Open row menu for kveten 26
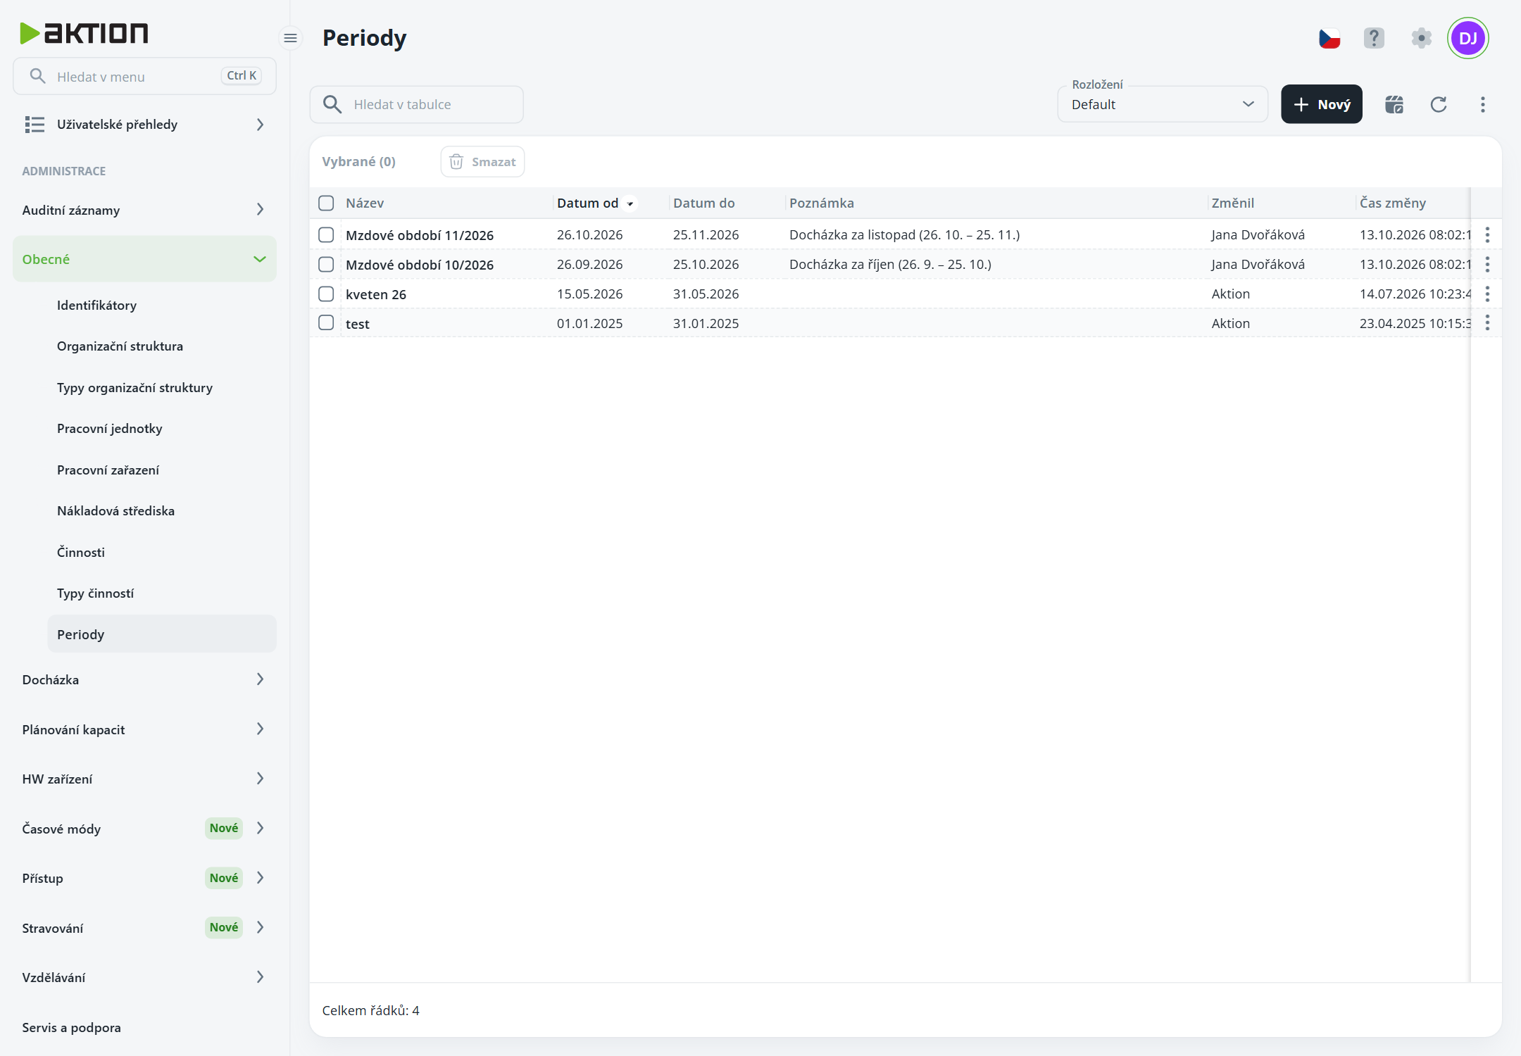Viewport: 1521px width, 1056px height. pos(1487,294)
